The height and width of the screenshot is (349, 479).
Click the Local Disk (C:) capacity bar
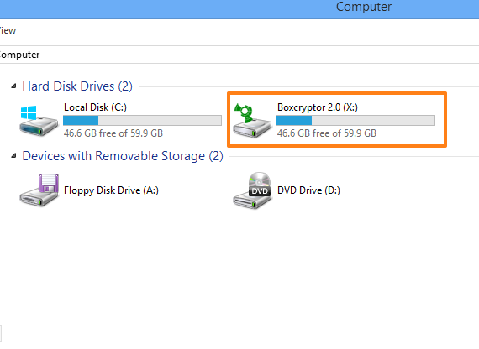(x=142, y=120)
